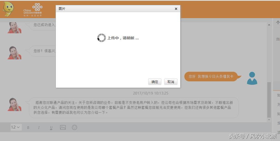Click the agent avatar beside the long reply
Screen dimensions: 280x141
14,104
